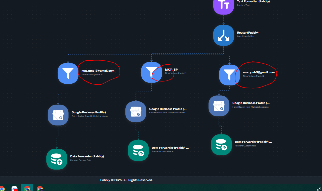Select the Route 1 filter funnel icon
The image size is (322, 191).
tap(68, 73)
